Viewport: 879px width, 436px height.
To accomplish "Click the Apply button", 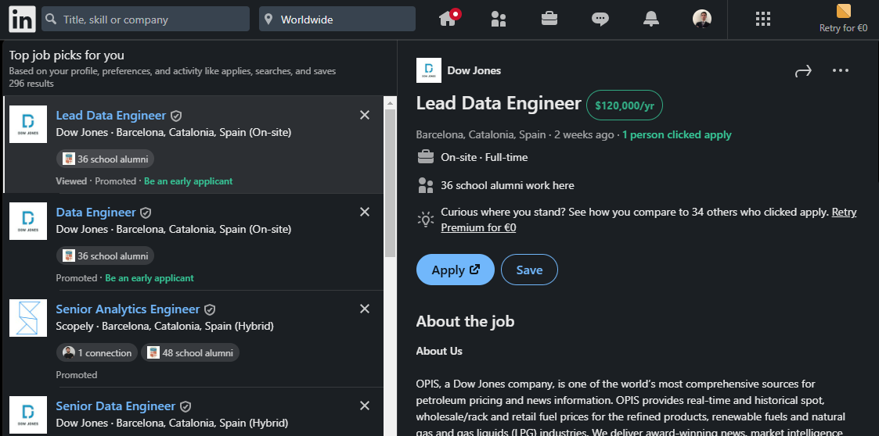I will tap(456, 270).
